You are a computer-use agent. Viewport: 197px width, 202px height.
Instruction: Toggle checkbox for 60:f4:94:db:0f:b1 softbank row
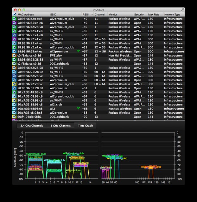(x=14, y=116)
